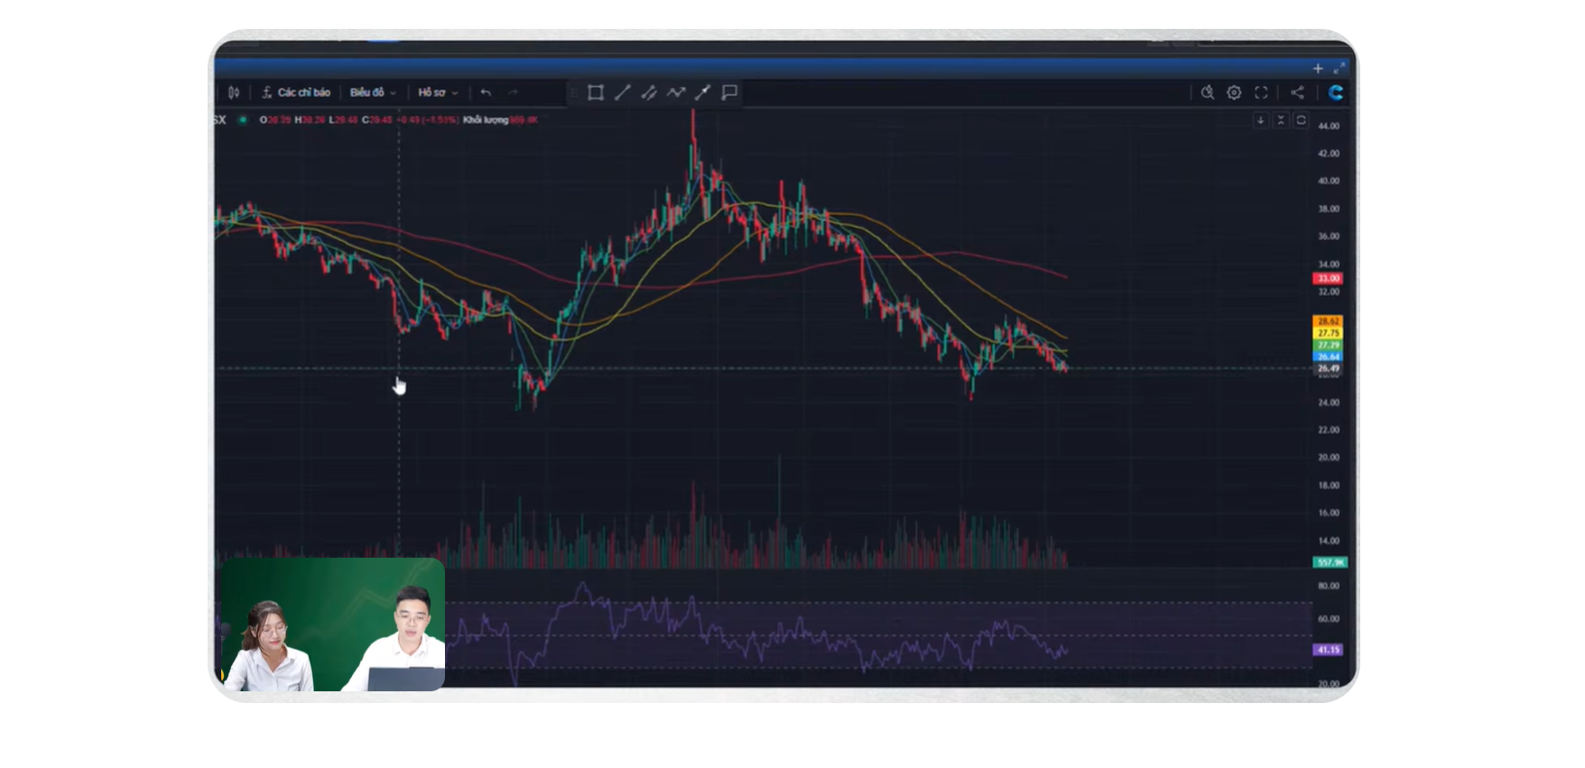
Task: Collapse the pane with chevrons button
Action: (x=1281, y=120)
